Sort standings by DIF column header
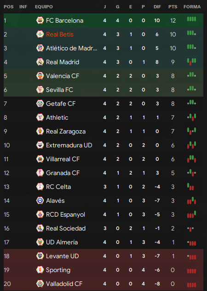Screen dimensions: 207x291 click(x=157, y=7)
